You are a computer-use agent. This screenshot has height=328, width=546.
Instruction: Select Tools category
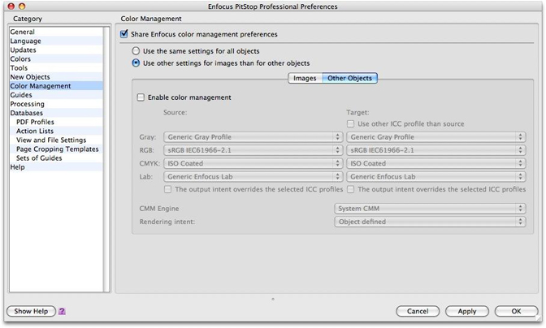(x=56, y=68)
